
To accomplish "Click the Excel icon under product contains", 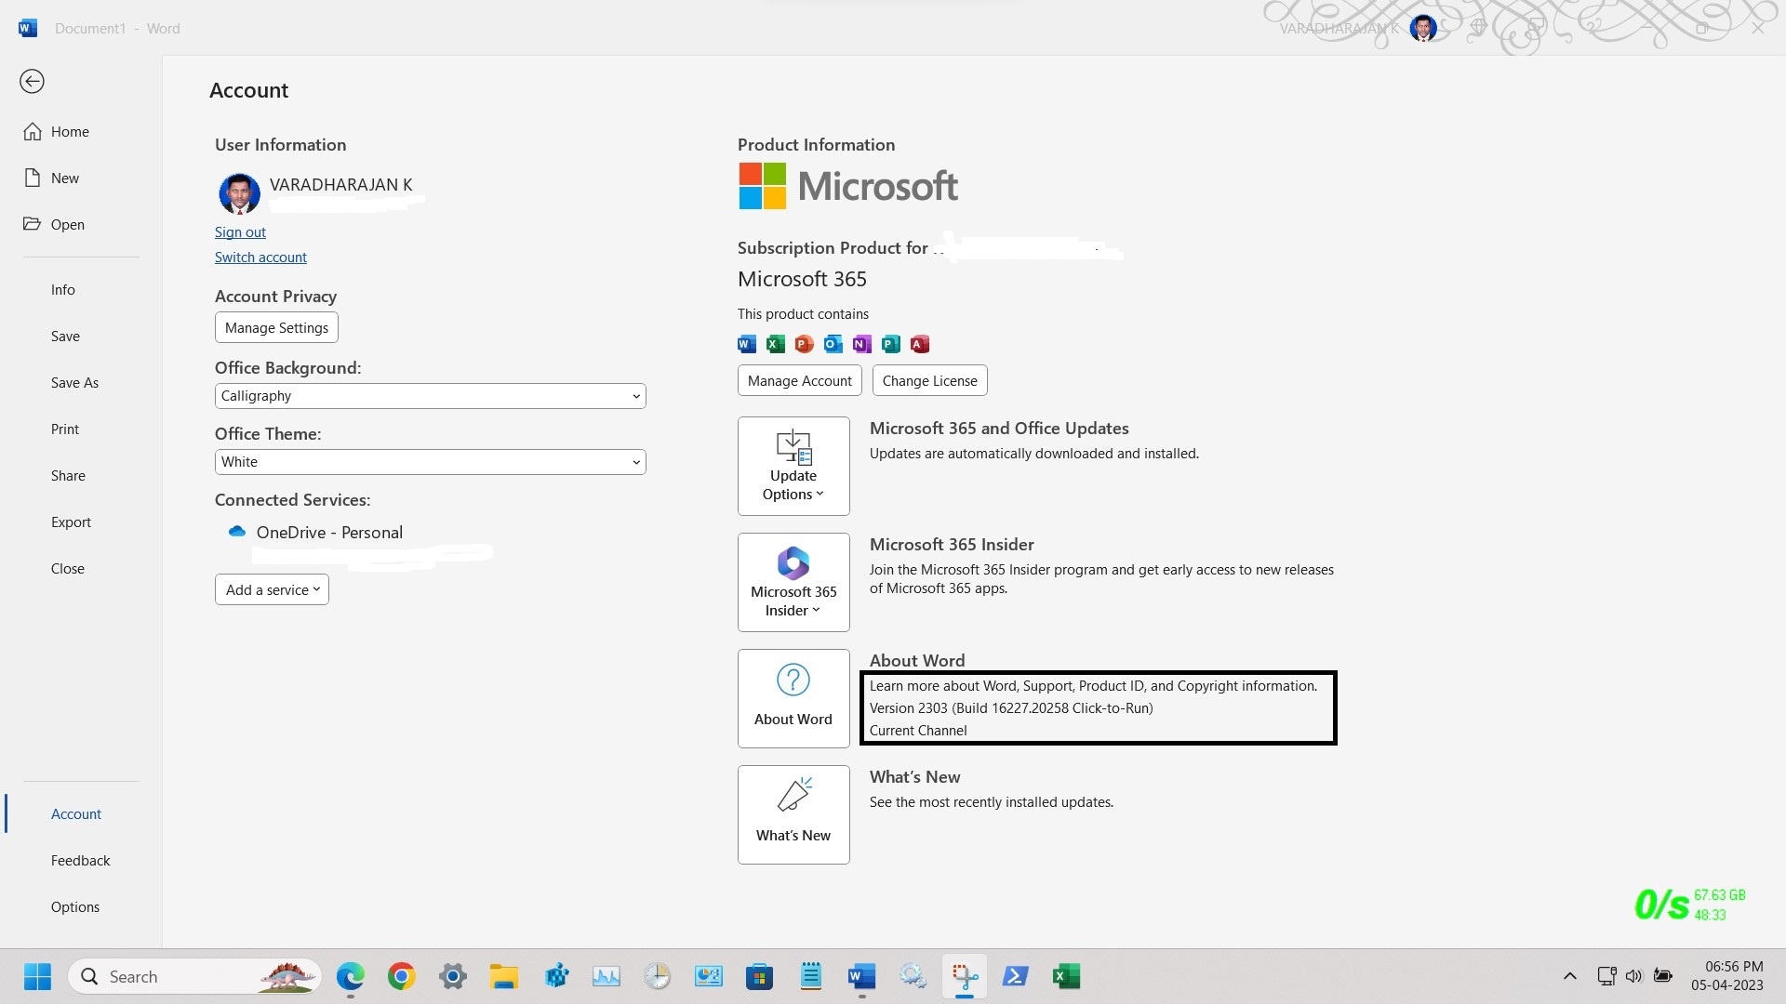I will pyautogui.click(x=775, y=344).
